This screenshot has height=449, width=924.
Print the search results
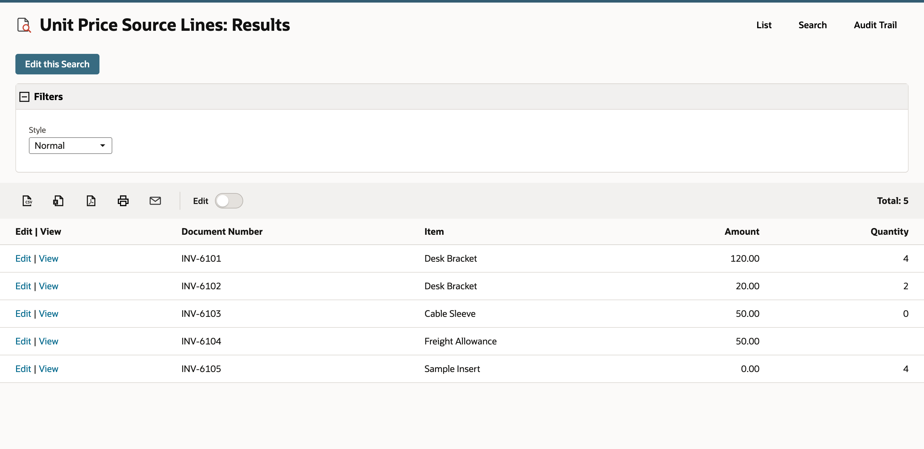tap(123, 201)
